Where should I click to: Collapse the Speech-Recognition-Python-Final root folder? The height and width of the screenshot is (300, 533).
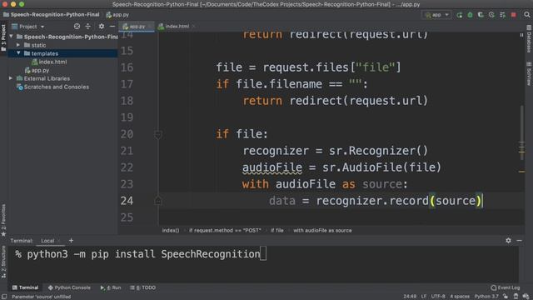11,37
